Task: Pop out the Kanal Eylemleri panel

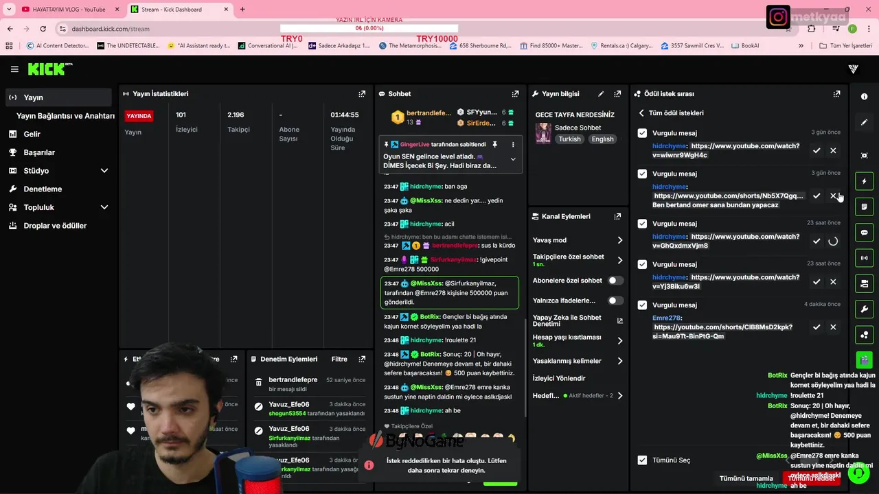Action: coord(617,216)
